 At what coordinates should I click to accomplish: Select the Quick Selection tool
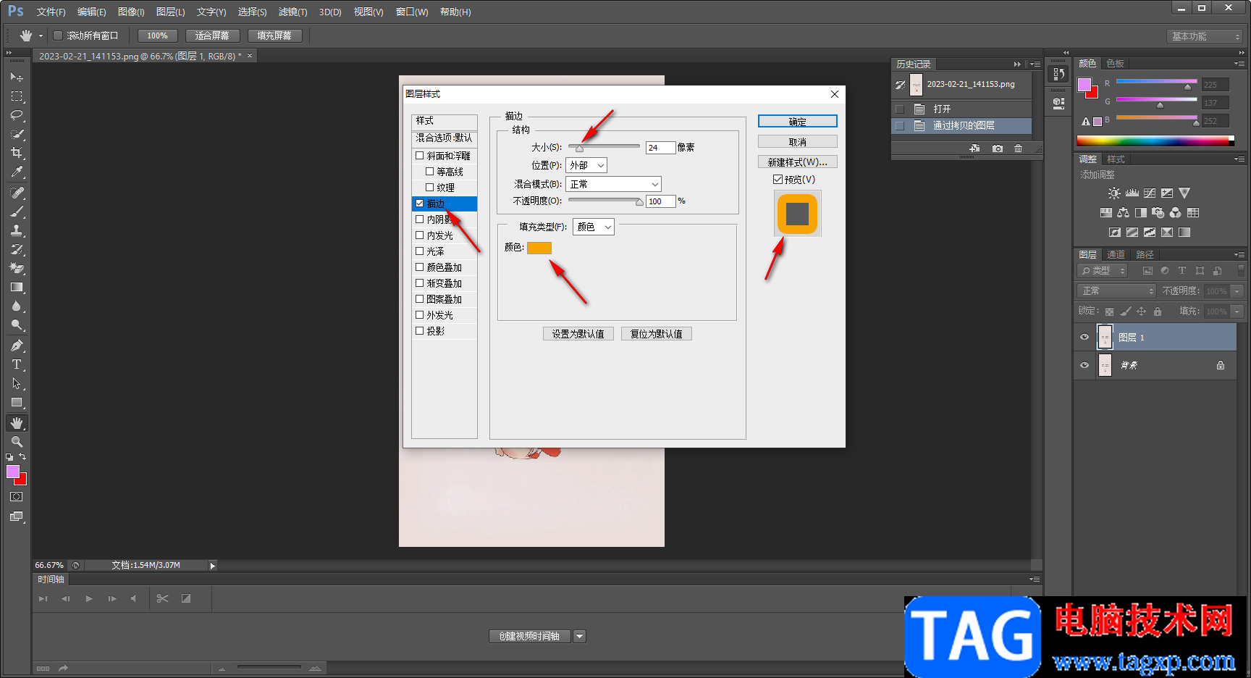[17, 134]
